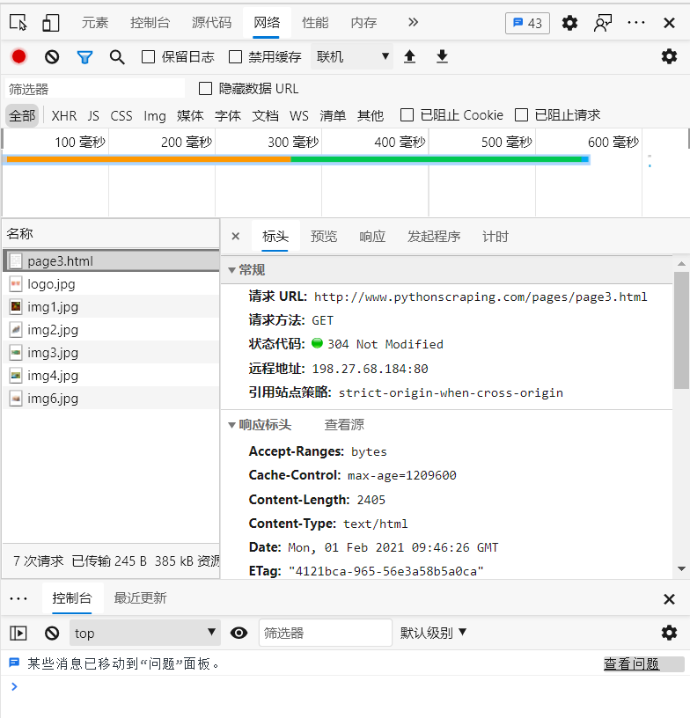The image size is (690, 718).
Task: Check 已阻止 Cookie checkbox
Action: point(407,115)
